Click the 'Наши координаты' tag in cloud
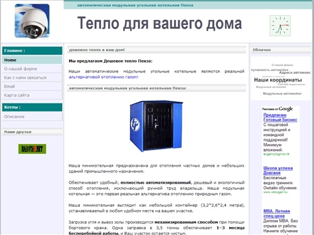Image resolution: width=314 pixels, height=235 pixels. click(x=278, y=80)
